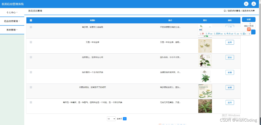Expand the 个人中心 sidebar menu
261x125 pixels.
[x=12, y=12]
